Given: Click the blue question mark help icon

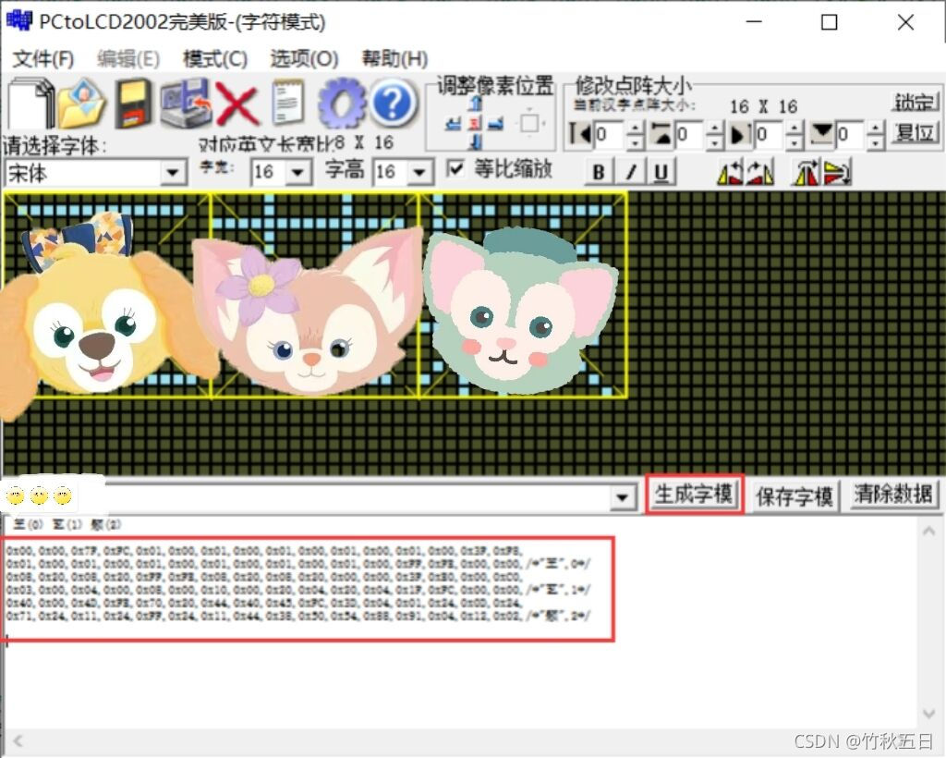Looking at the screenshot, I should [393, 104].
